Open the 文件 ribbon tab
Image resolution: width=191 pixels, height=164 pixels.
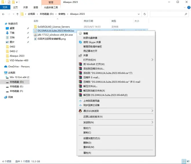tap(5, 7)
